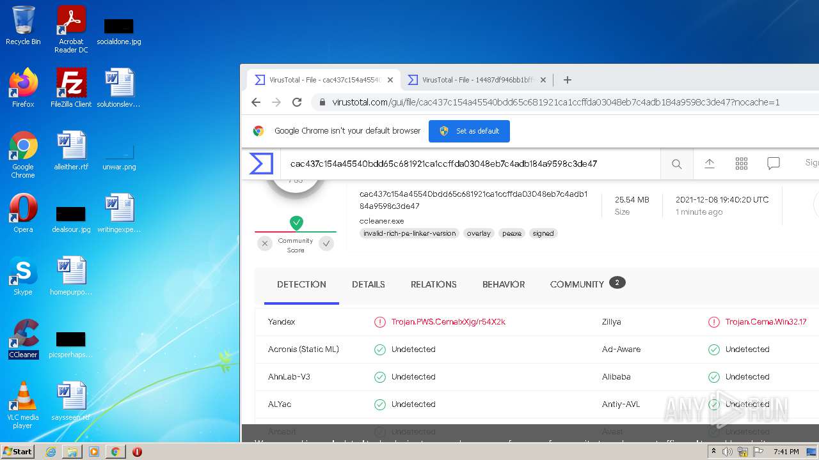Viewport: 819px width, 460px height.
Task: Open the RELATIONS tab
Action: [434, 284]
